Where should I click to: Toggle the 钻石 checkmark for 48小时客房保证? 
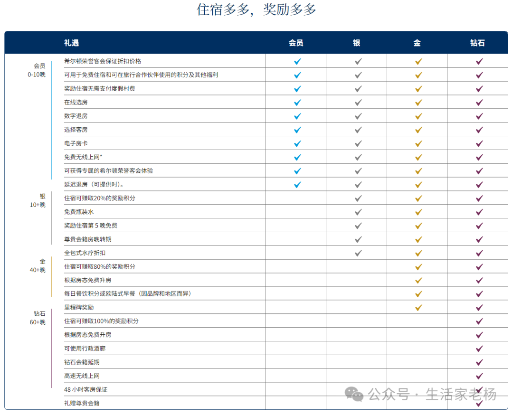[478, 389]
